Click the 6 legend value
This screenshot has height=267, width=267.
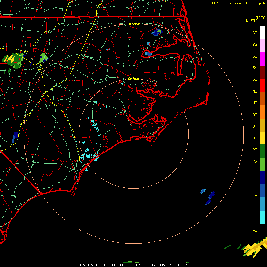coord(256,208)
